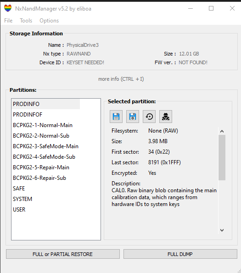241x273 pixels.
Task: Click the scrollbar down arrow in partition details
Action: (x=222, y=230)
